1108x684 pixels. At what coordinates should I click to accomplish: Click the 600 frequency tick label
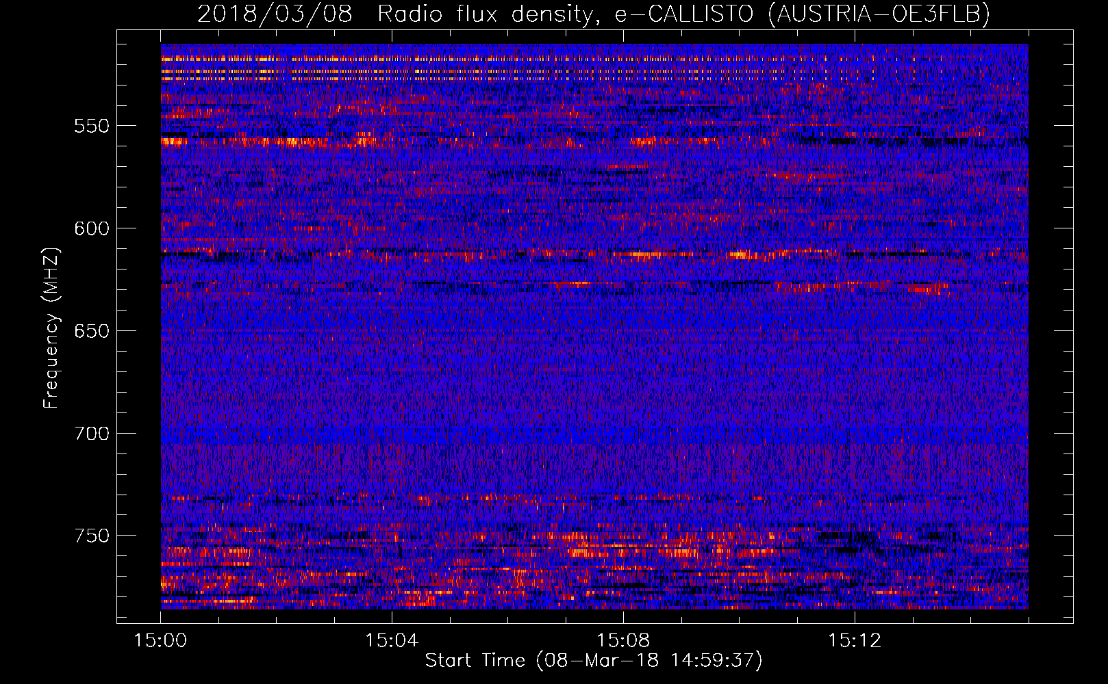point(92,228)
